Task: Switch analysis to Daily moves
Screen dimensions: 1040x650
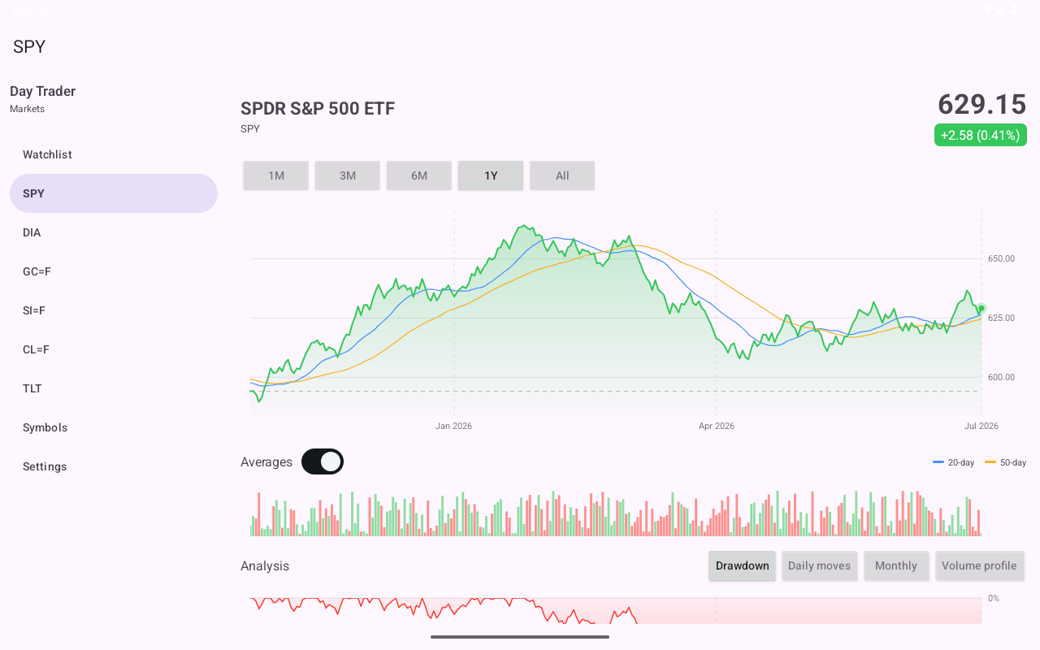Action: point(819,565)
